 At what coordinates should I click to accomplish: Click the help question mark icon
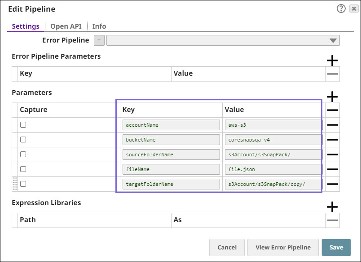point(341,9)
